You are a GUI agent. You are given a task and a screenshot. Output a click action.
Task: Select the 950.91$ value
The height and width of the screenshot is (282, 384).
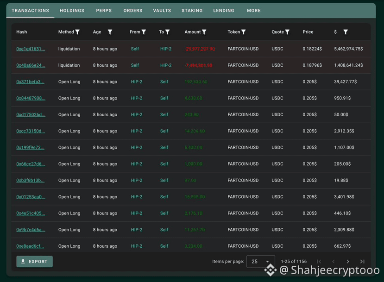click(x=342, y=98)
